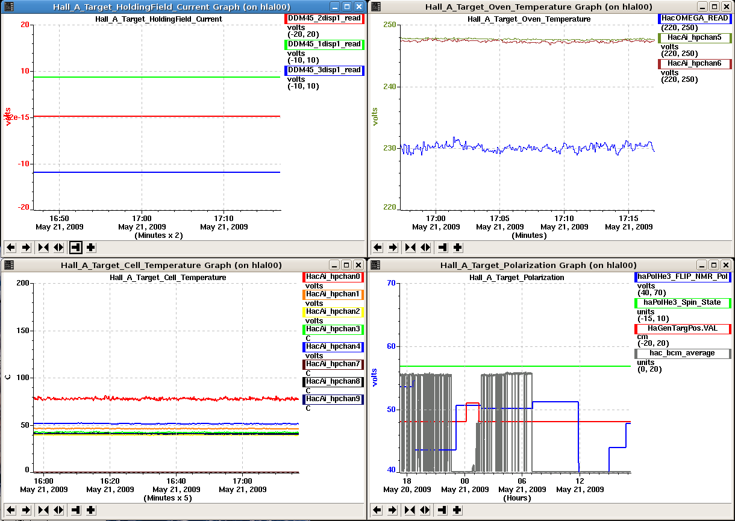This screenshot has height=521, width=735.
Task: Choose the HacAi_hpchan7 curve label
Action: click(x=333, y=364)
